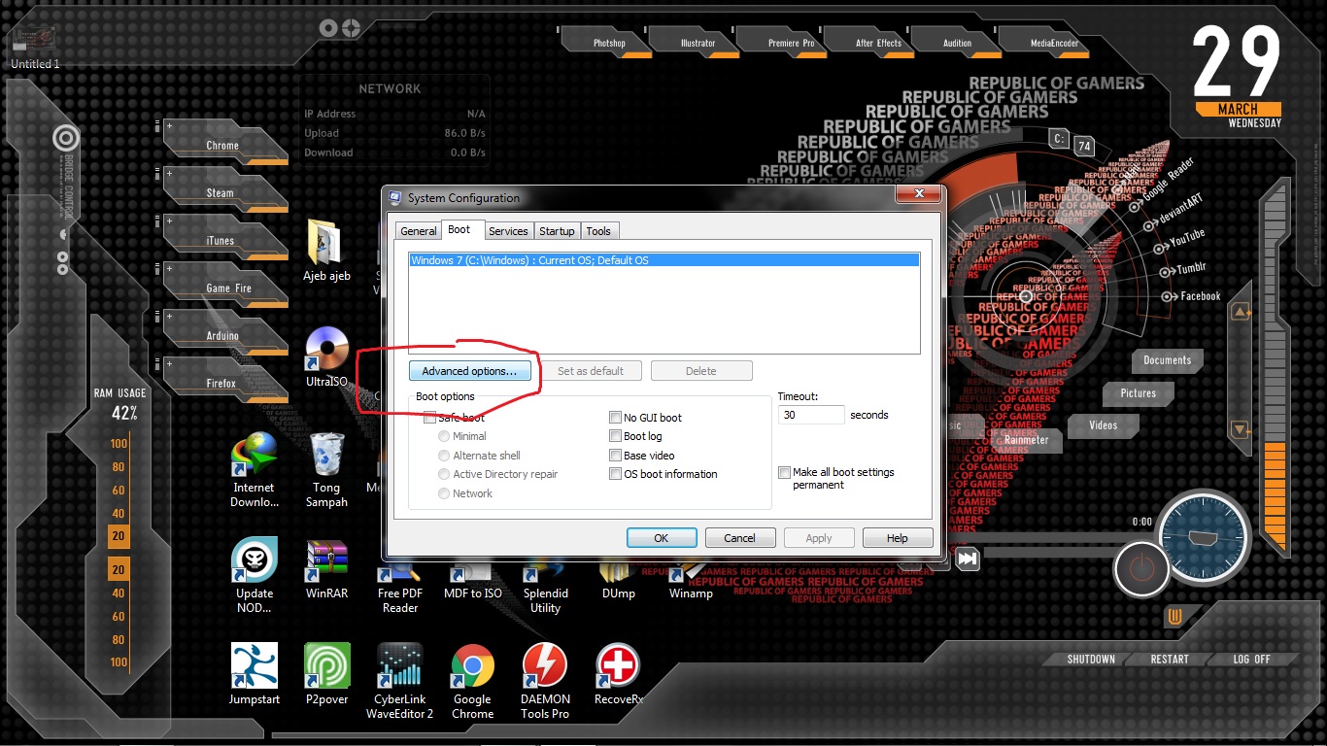Check OS boot information option

[615, 474]
